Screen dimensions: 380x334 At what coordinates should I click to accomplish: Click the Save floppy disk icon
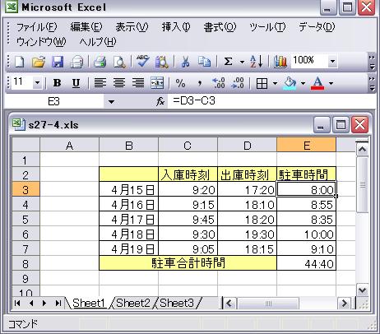[x=58, y=62]
